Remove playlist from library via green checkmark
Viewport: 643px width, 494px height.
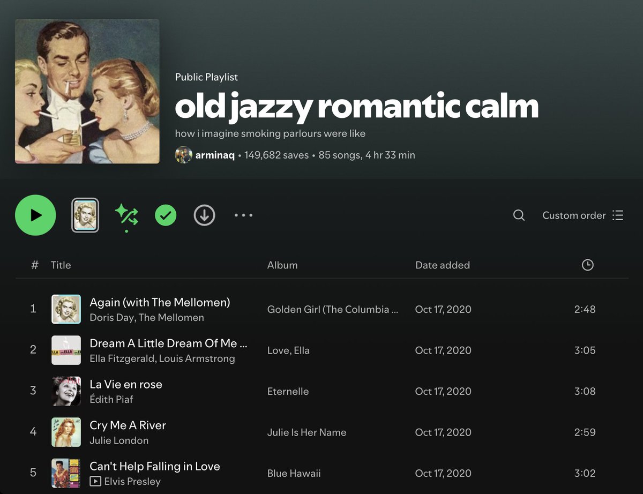(166, 215)
